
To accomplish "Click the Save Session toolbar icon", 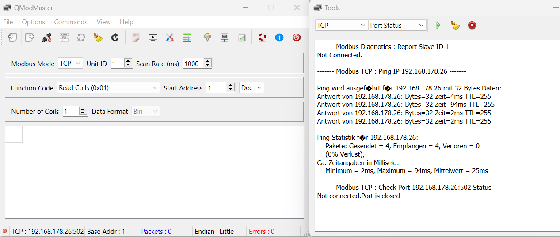I will (29, 38).
